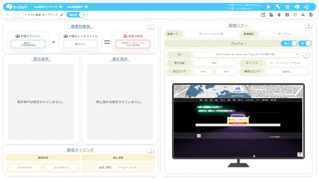The height and width of the screenshot is (179, 319).
Task: Toggle the 運用中 status switch
Action: tap(75, 15)
